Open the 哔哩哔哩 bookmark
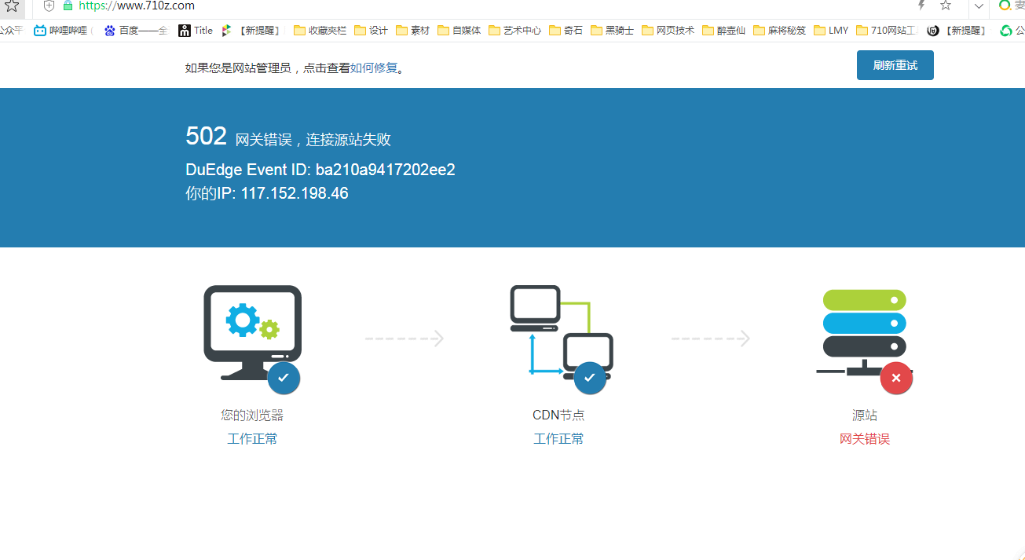The width and height of the screenshot is (1025, 560). tap(63, 31)
